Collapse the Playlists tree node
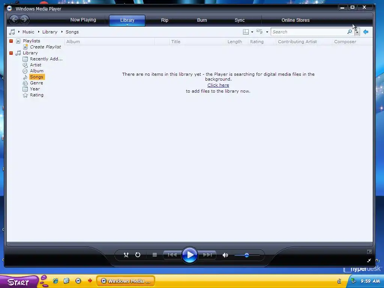 [11, 41]
